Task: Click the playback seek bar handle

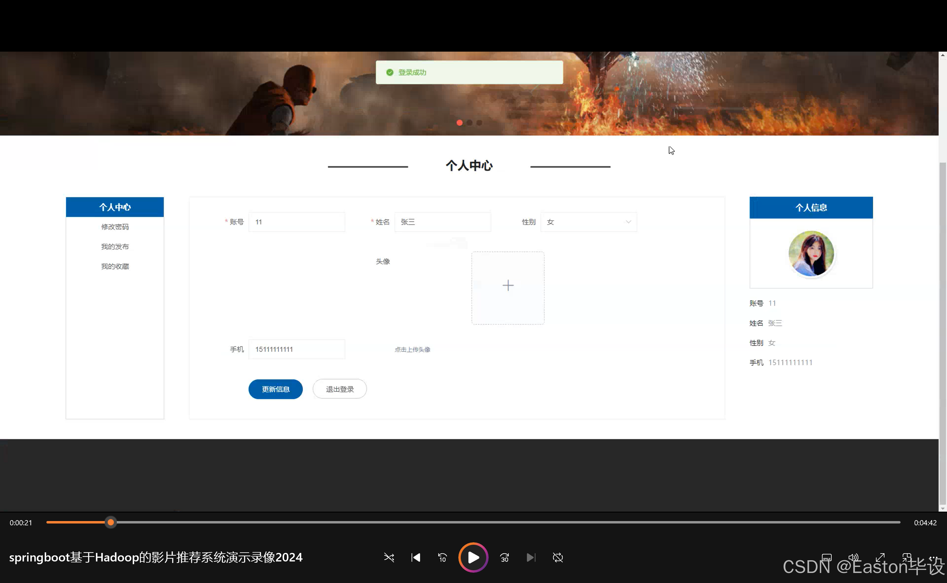Action: (x=110, y=523)
